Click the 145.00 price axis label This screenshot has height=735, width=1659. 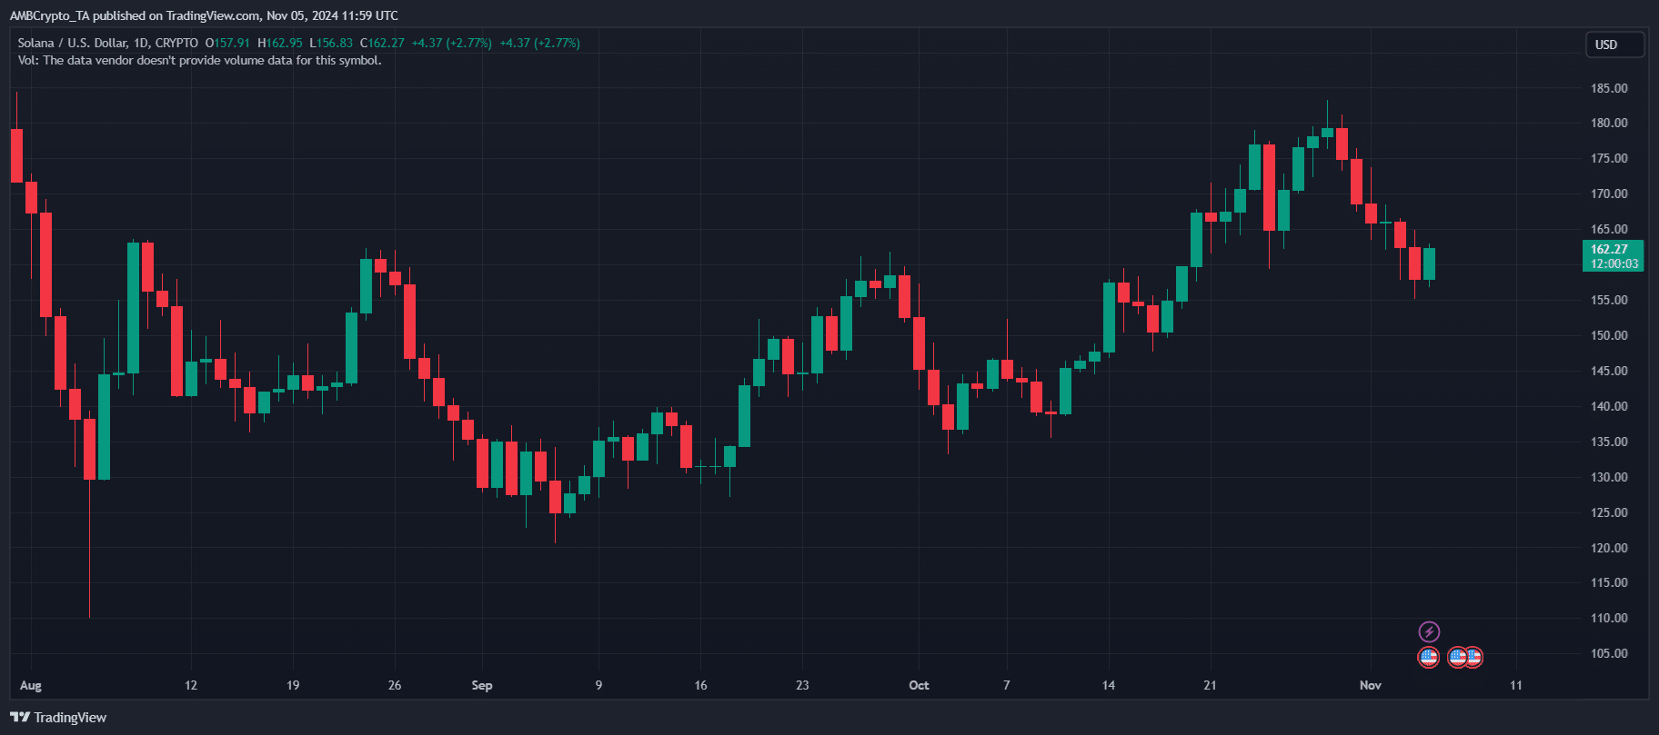[1609, 371]
